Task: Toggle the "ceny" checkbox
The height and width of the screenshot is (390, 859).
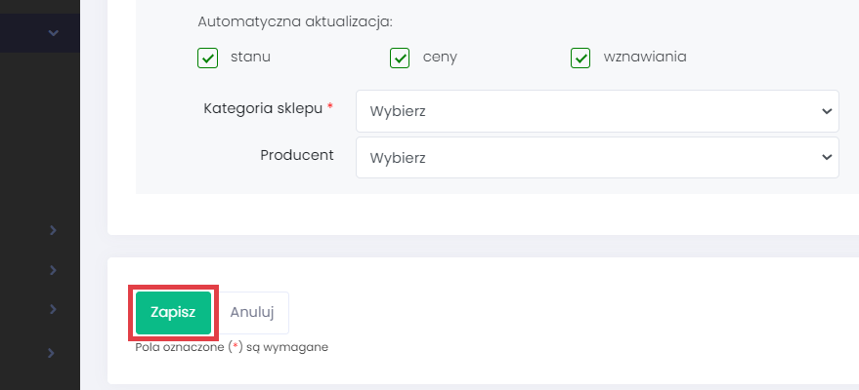Action: [x=400, y=58]
